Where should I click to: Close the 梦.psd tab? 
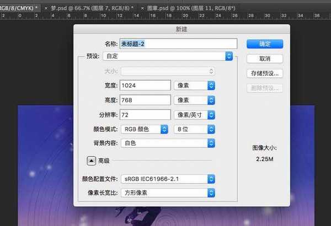click(46, 8)
